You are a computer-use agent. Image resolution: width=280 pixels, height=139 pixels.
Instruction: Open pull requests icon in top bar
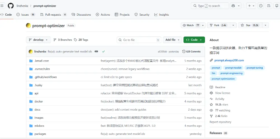click(269, 6)
